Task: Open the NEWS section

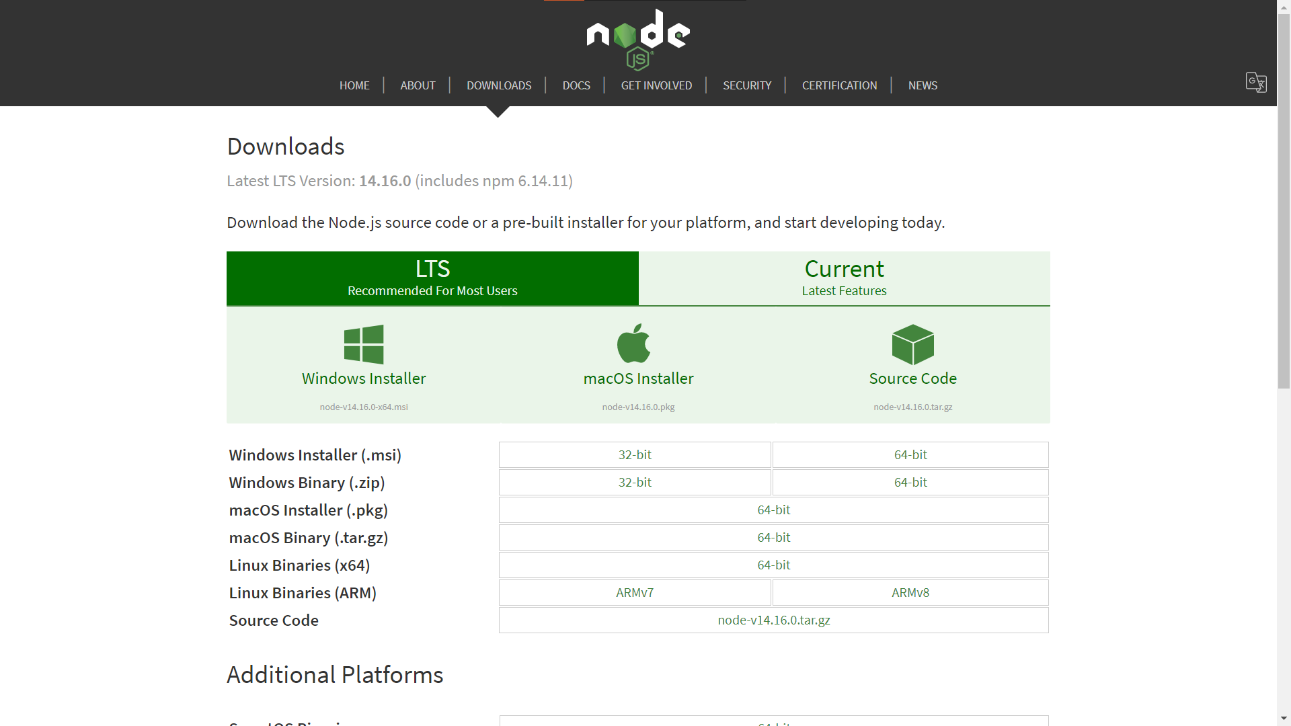Action: [x=923, y=85]
